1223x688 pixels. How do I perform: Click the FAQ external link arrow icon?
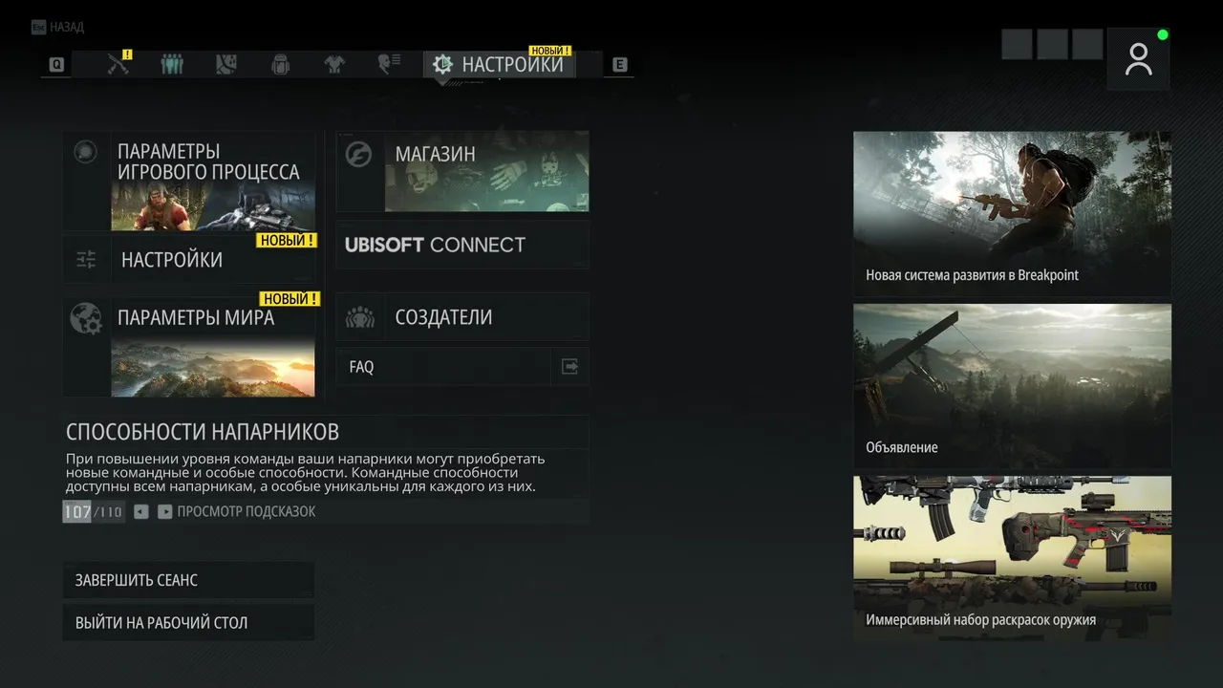coord(570,366)
